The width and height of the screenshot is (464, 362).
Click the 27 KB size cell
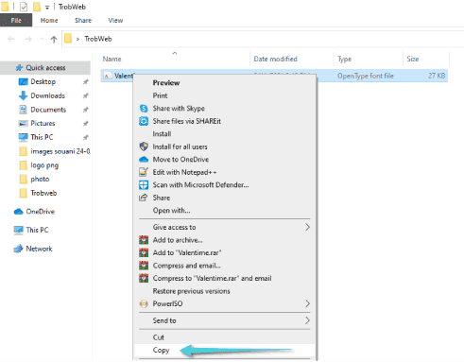pos(437,76)
